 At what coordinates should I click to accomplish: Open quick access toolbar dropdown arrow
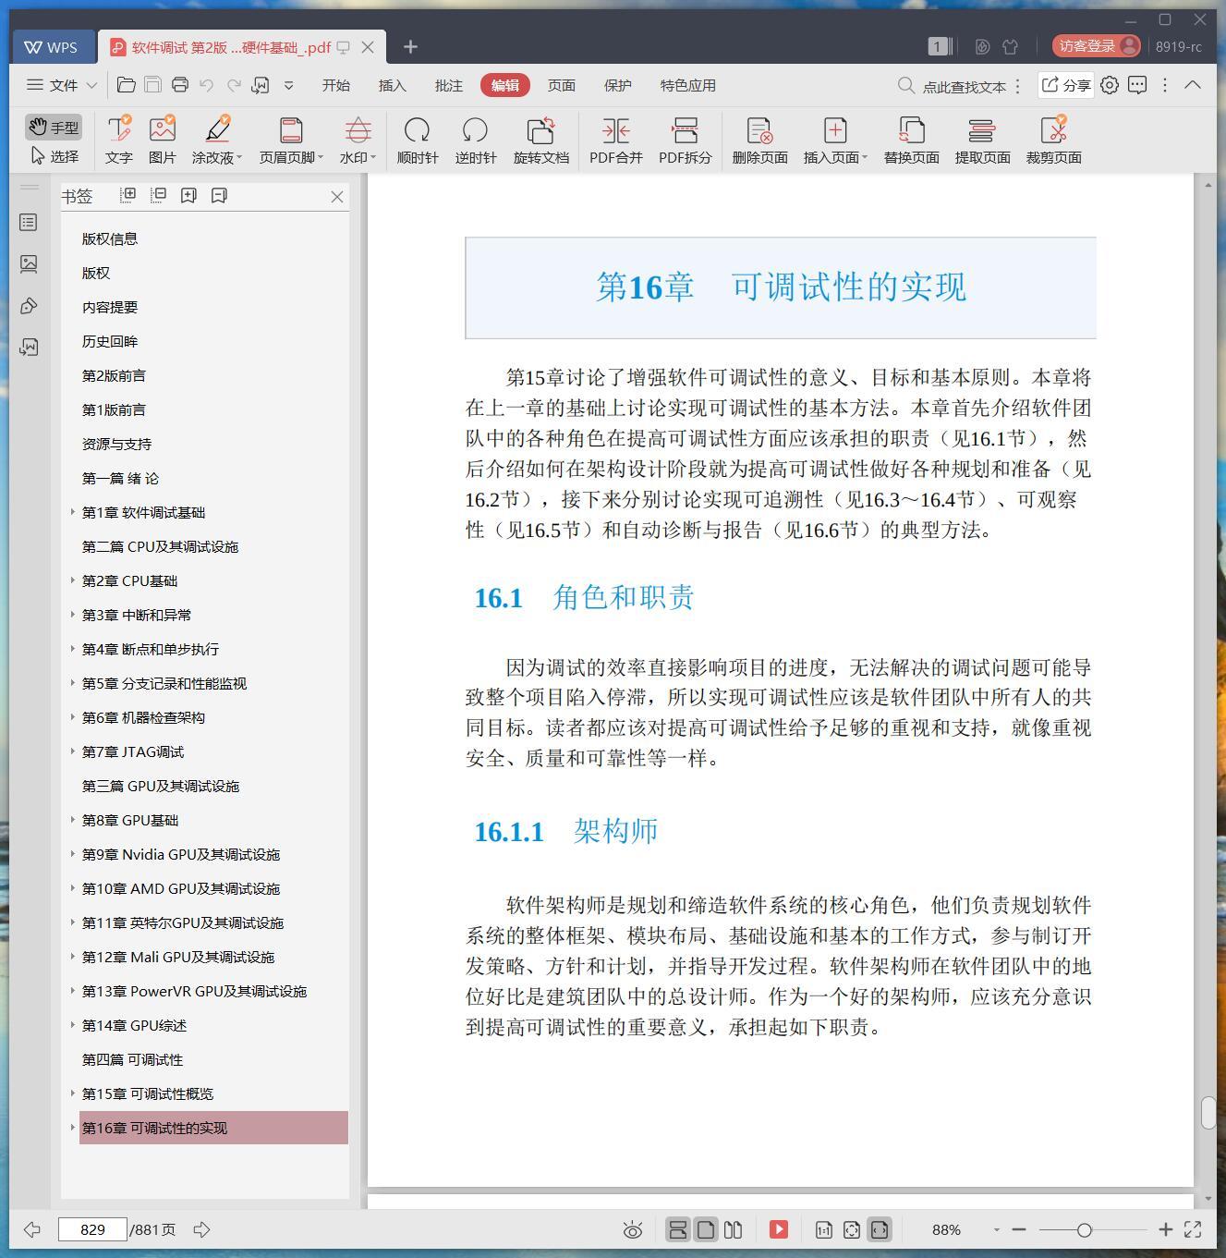289,85
